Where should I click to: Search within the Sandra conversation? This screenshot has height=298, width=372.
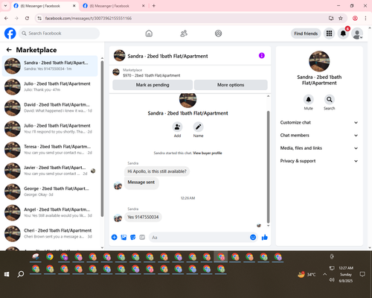329,100
